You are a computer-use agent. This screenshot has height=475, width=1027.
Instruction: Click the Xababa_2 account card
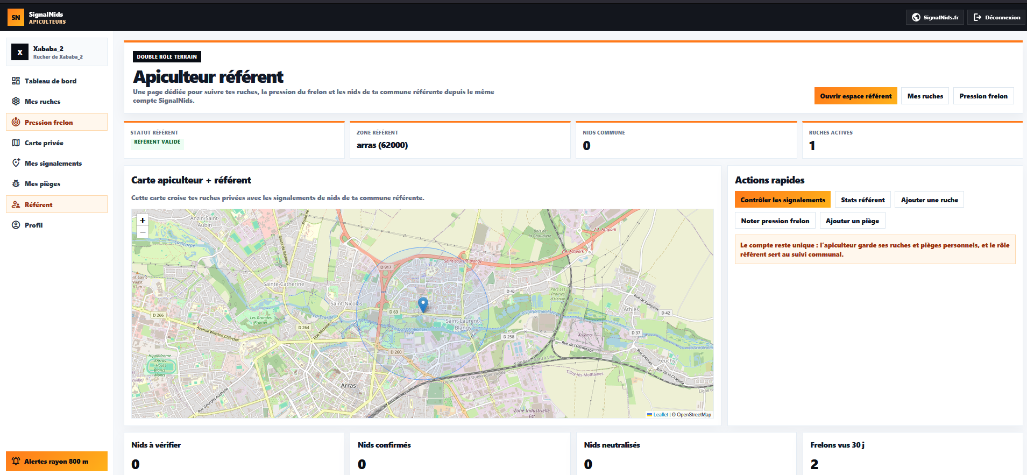pyautogui.click(x=56, y=52)
